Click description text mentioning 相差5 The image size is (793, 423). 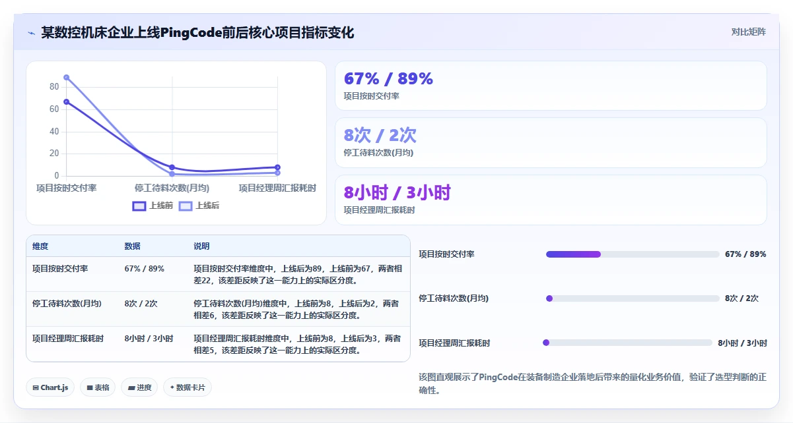(x=297, y=345)
